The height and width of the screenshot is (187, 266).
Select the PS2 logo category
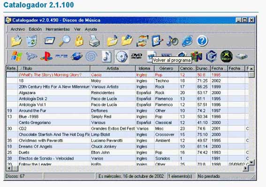point(61,56)
